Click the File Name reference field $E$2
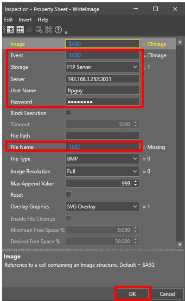This screenshot has width=185, height=301. pyautogui.click(x=102, y=147)
